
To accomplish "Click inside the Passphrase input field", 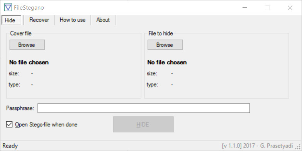I will click(x=144, y=108).
